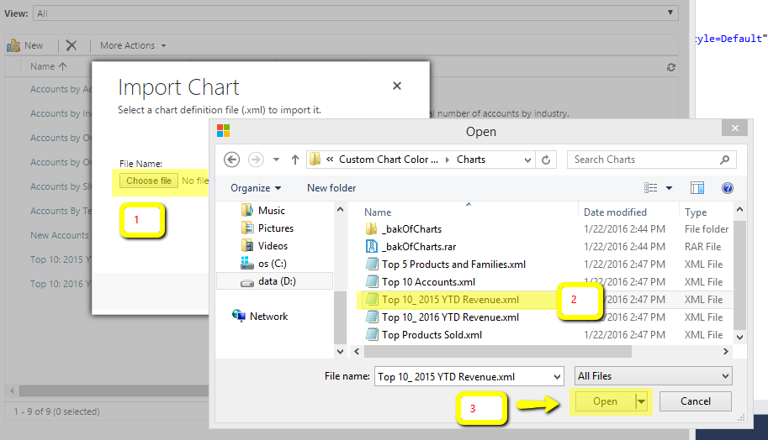Click the Back arrow in Open dialog
This screenshot has width=768, height=440.
pyautogui.click(x=232, y=160)
